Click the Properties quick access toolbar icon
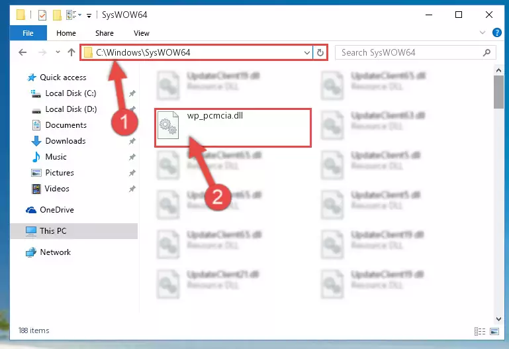This screenshot has width=509, height=349. (42, 15)
